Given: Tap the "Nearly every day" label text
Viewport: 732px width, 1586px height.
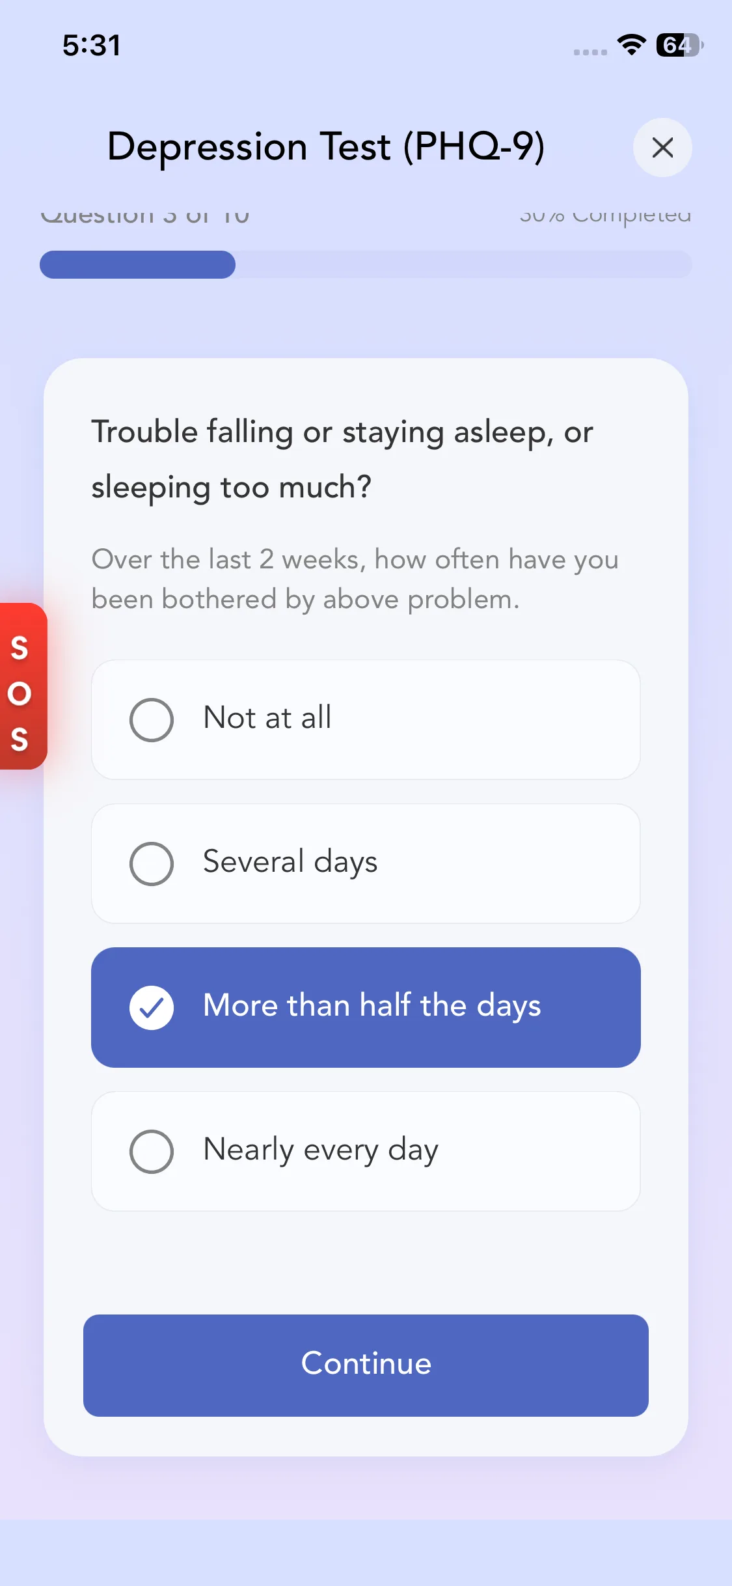Looking at the screenshot, I should point(321,1150).
